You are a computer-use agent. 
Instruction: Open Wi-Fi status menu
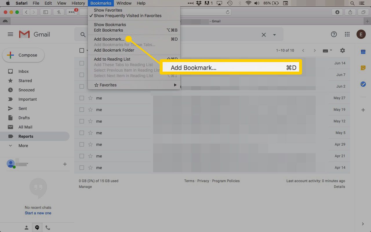(x=248, y=3)
